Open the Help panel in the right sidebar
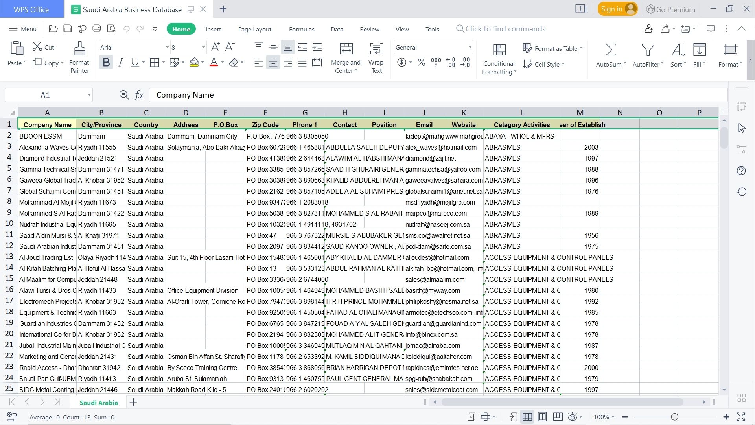Image resolution: width=755 pixels, height=425 pixels. (x=742, y=171)
